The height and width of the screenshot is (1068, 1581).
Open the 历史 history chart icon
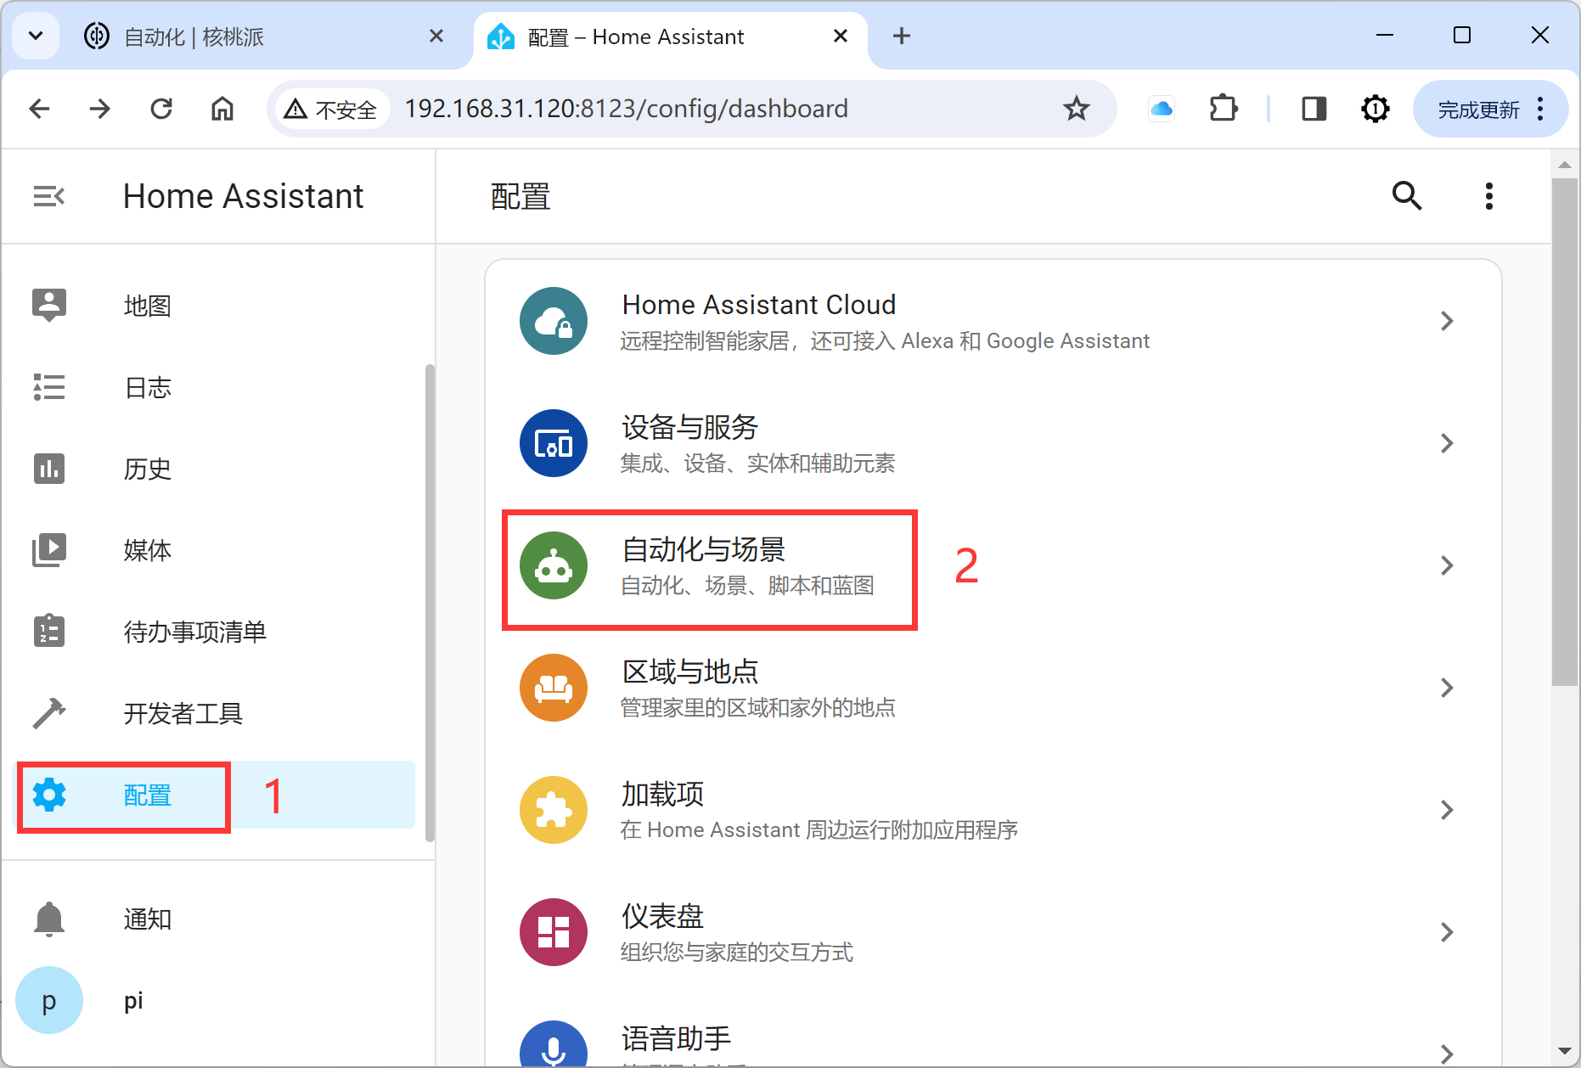point(49,469)
